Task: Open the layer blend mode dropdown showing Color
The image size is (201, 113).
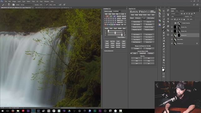Action: 178,17
